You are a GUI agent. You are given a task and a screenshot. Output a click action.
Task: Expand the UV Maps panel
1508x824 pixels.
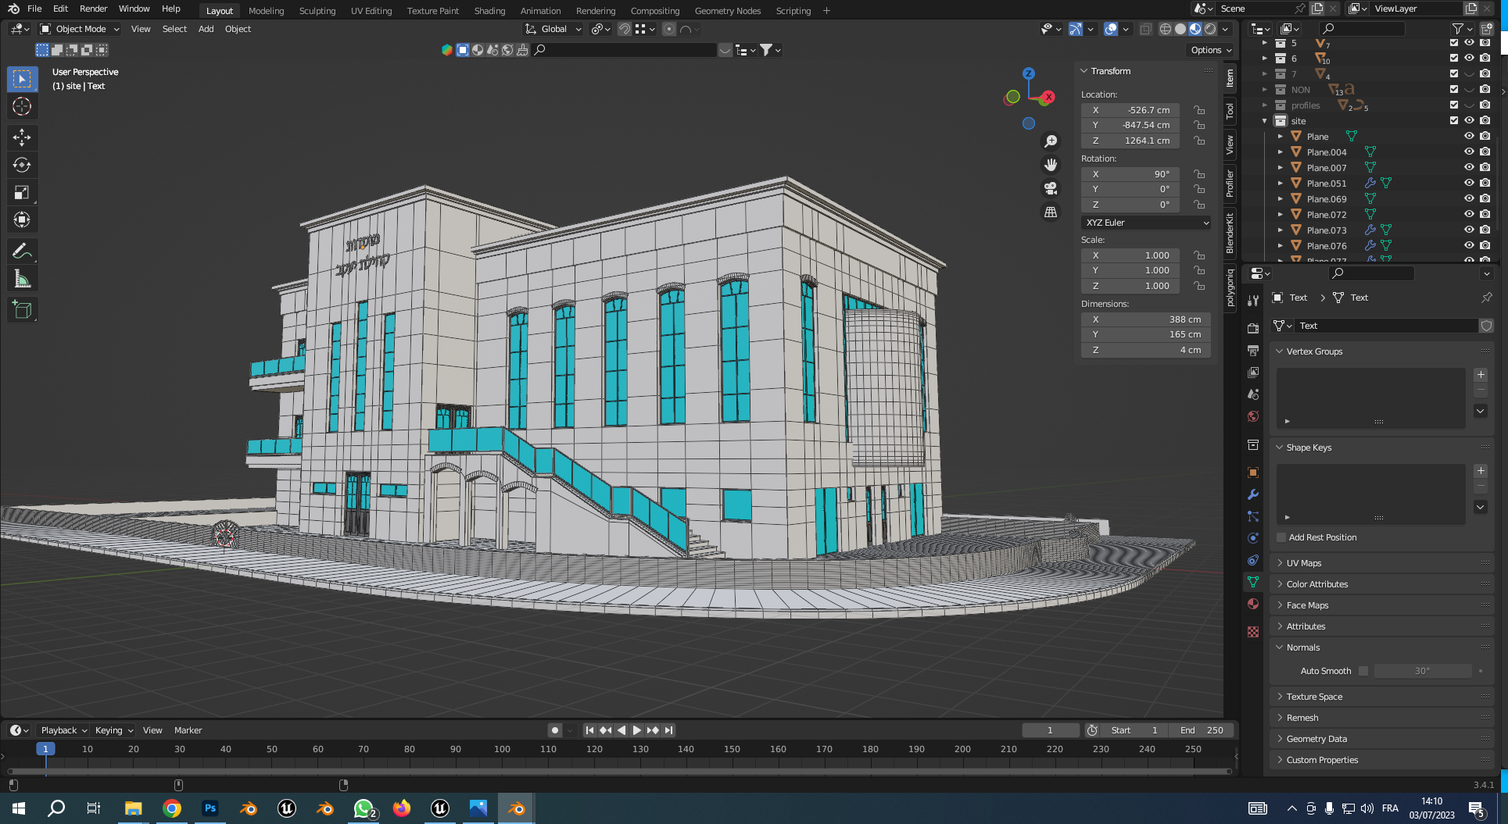[x=1304, y=563]
